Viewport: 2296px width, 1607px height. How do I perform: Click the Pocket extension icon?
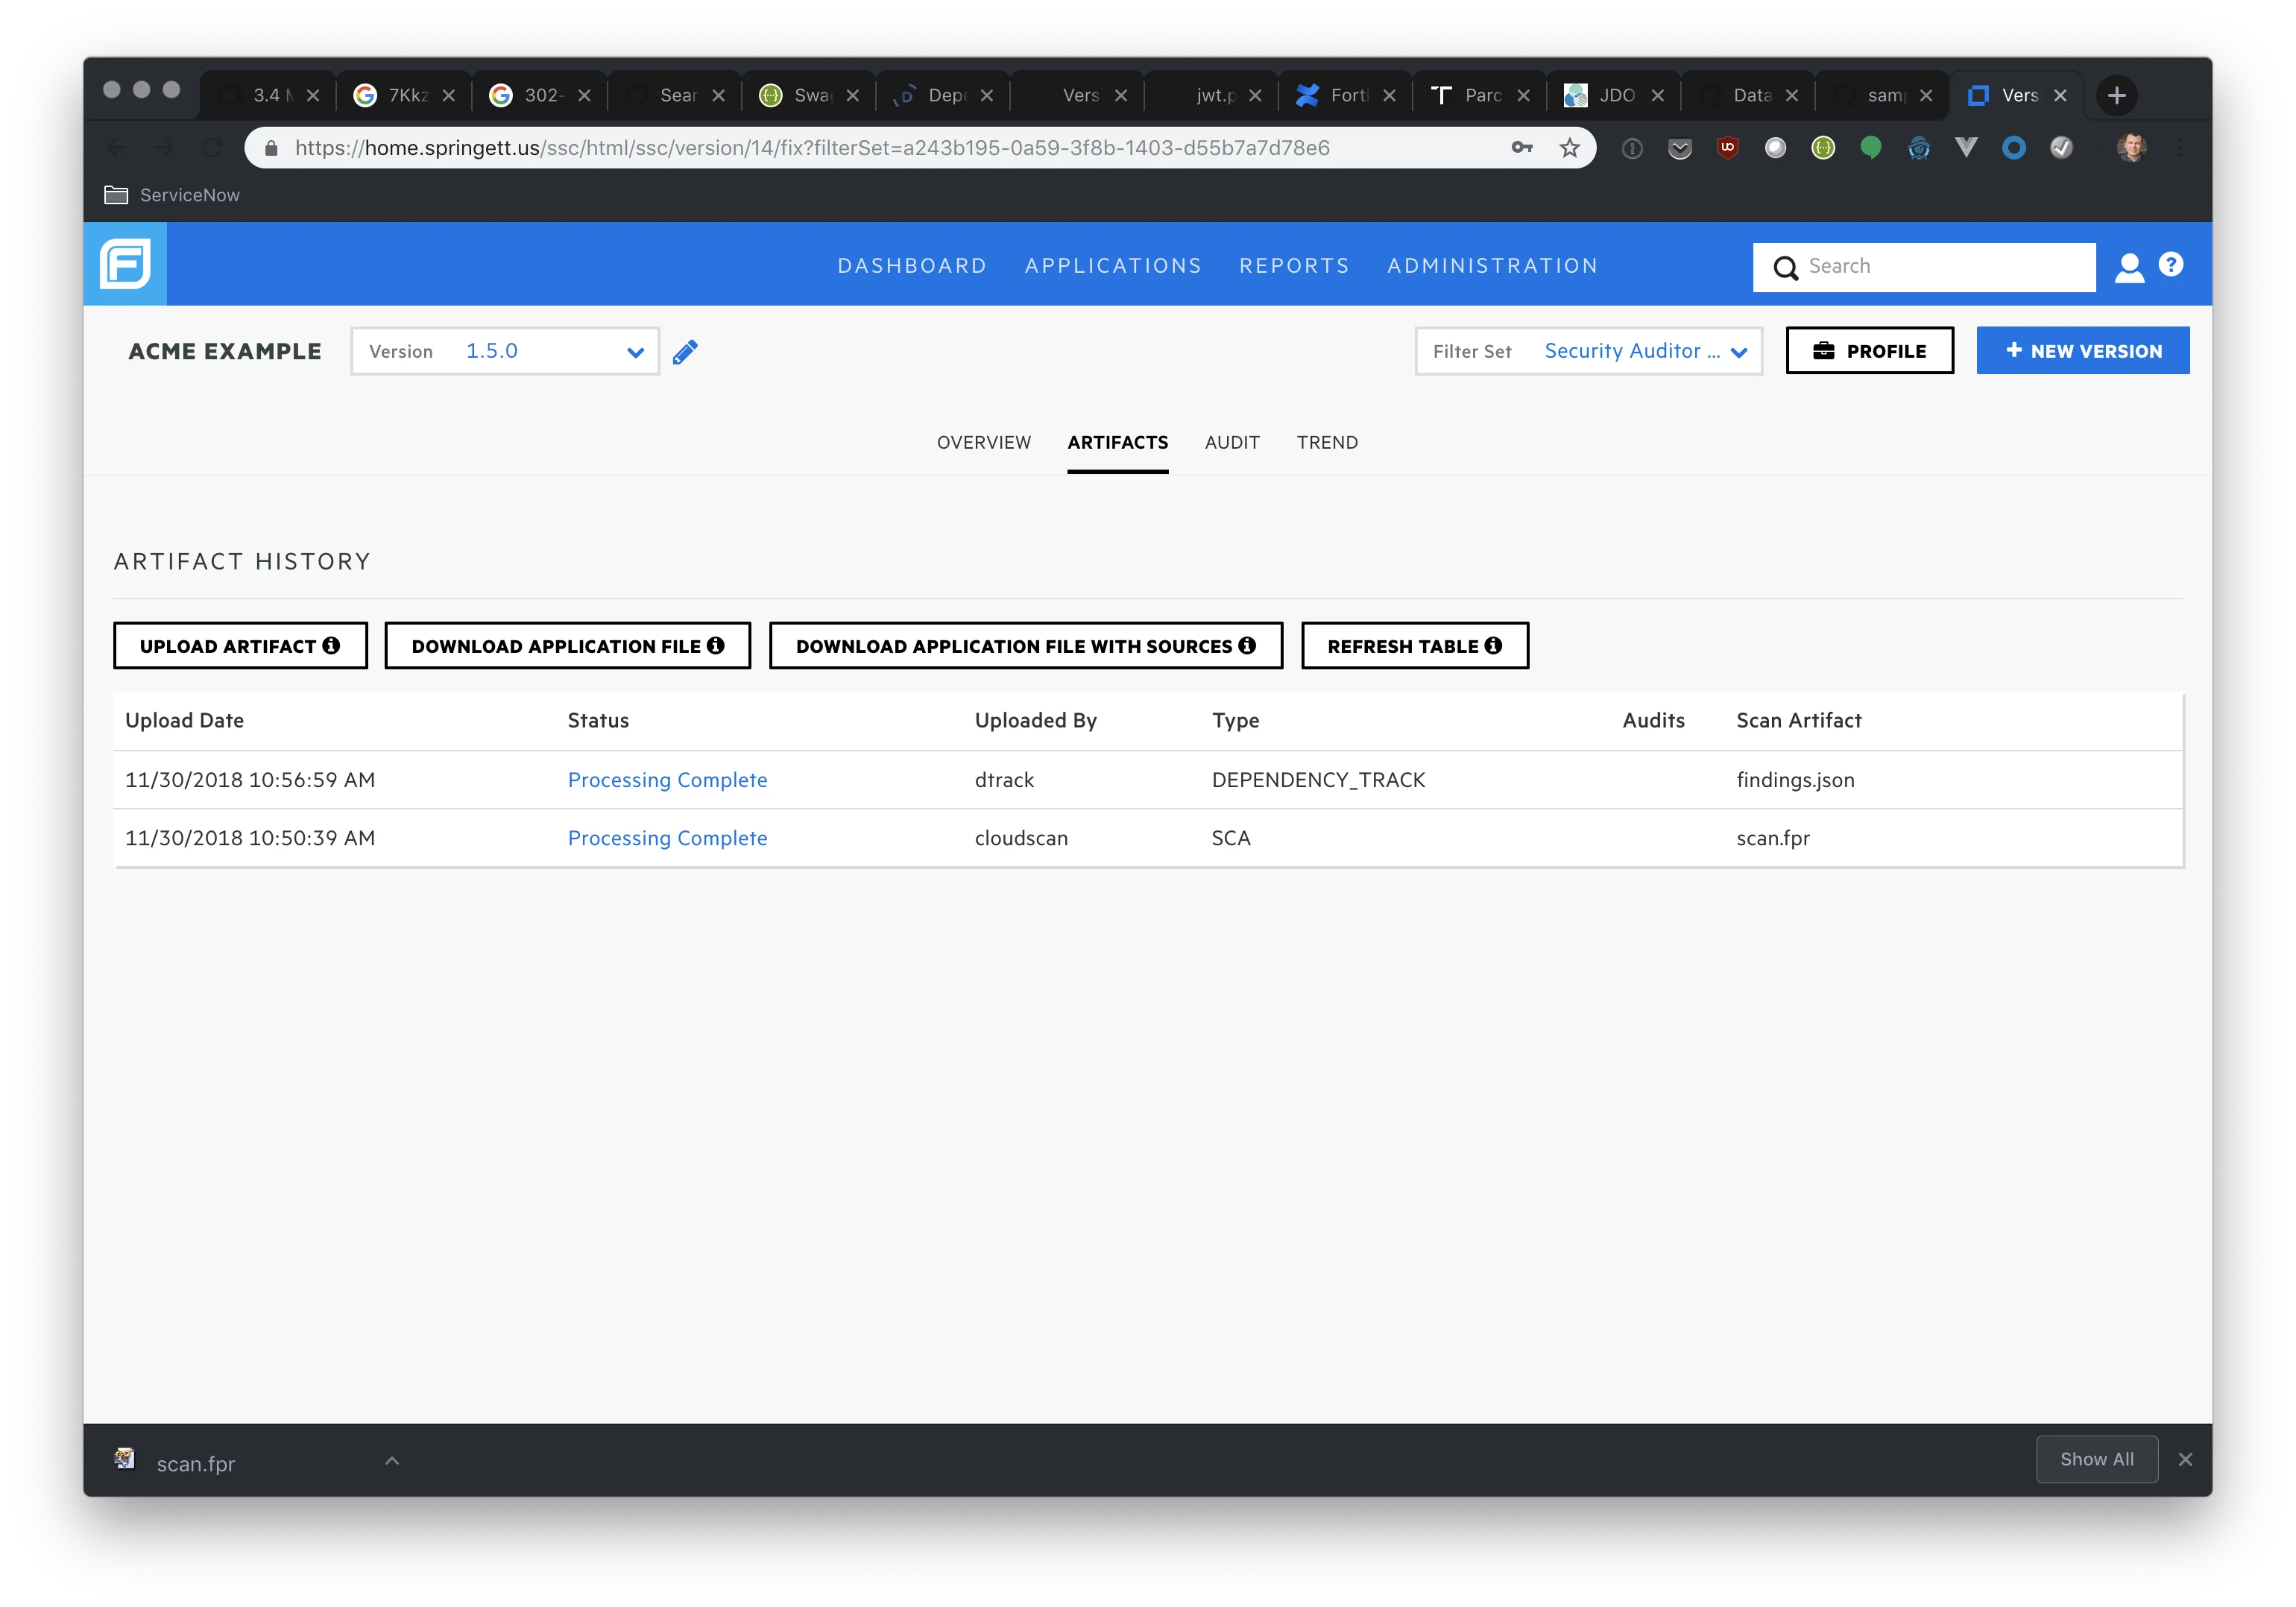click(1680, 147)
